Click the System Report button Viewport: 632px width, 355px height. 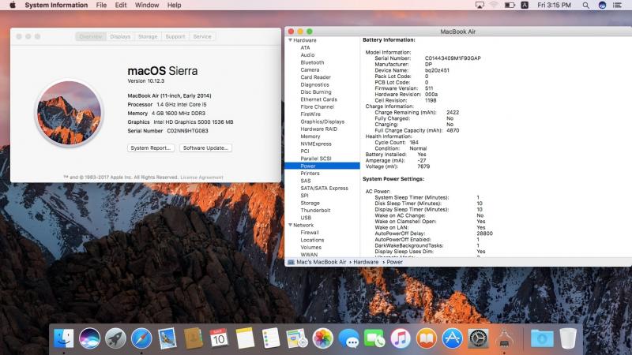151,148
